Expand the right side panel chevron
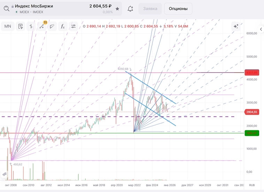This screenshot has height=192, width=264. pos(261,29)
